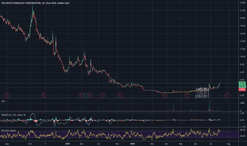Click the 6.00 price axis value
247x146 pixels.
pos(242,72)
